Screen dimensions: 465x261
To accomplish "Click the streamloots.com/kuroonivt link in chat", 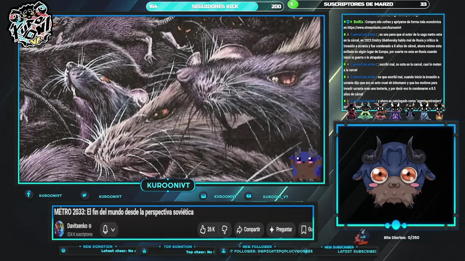I will click(374, 28).
